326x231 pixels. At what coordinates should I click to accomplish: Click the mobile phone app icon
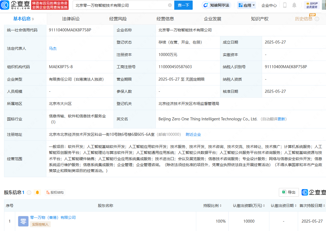click(285, 5)
